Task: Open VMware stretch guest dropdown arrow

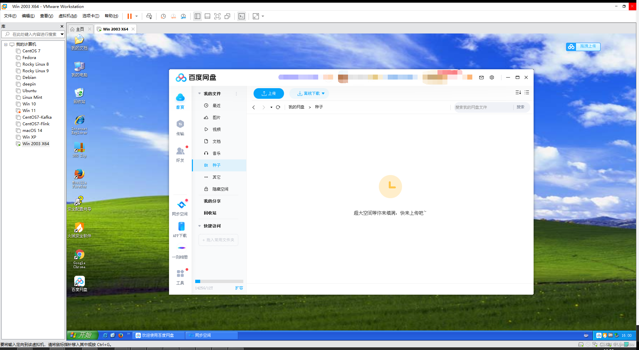Action: pyautogui.click(x=263, y=16)
